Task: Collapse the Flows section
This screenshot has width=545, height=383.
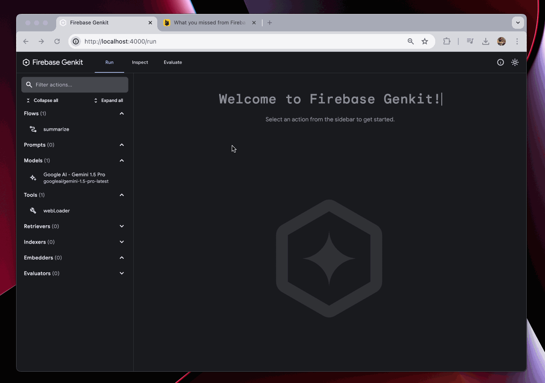Action: tap(122, 113)
